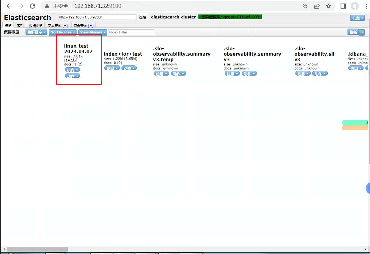Click the Index Filter input field

(131, 32)
